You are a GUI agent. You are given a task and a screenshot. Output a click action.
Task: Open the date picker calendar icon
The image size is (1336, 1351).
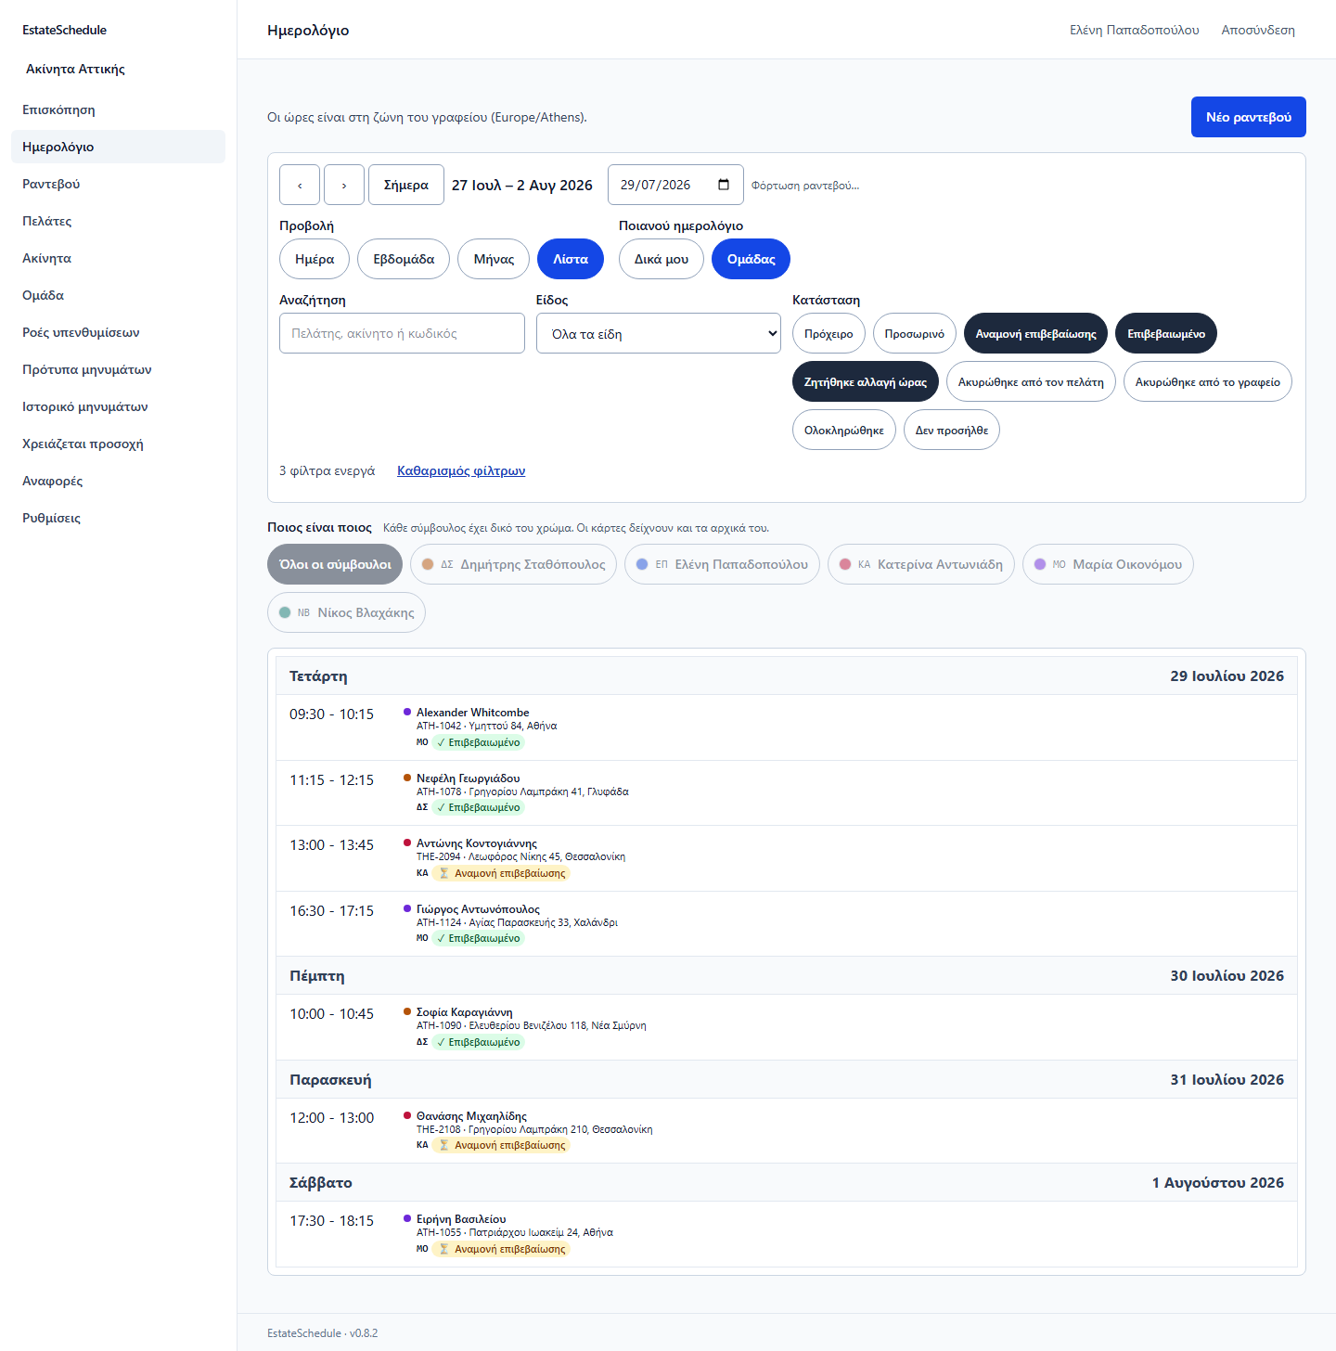(x=724, y=185)
